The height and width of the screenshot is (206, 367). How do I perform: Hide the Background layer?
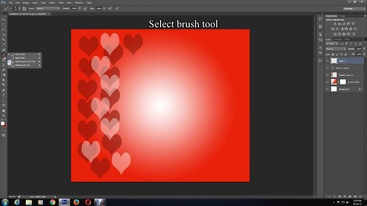[x=327, y=89]
